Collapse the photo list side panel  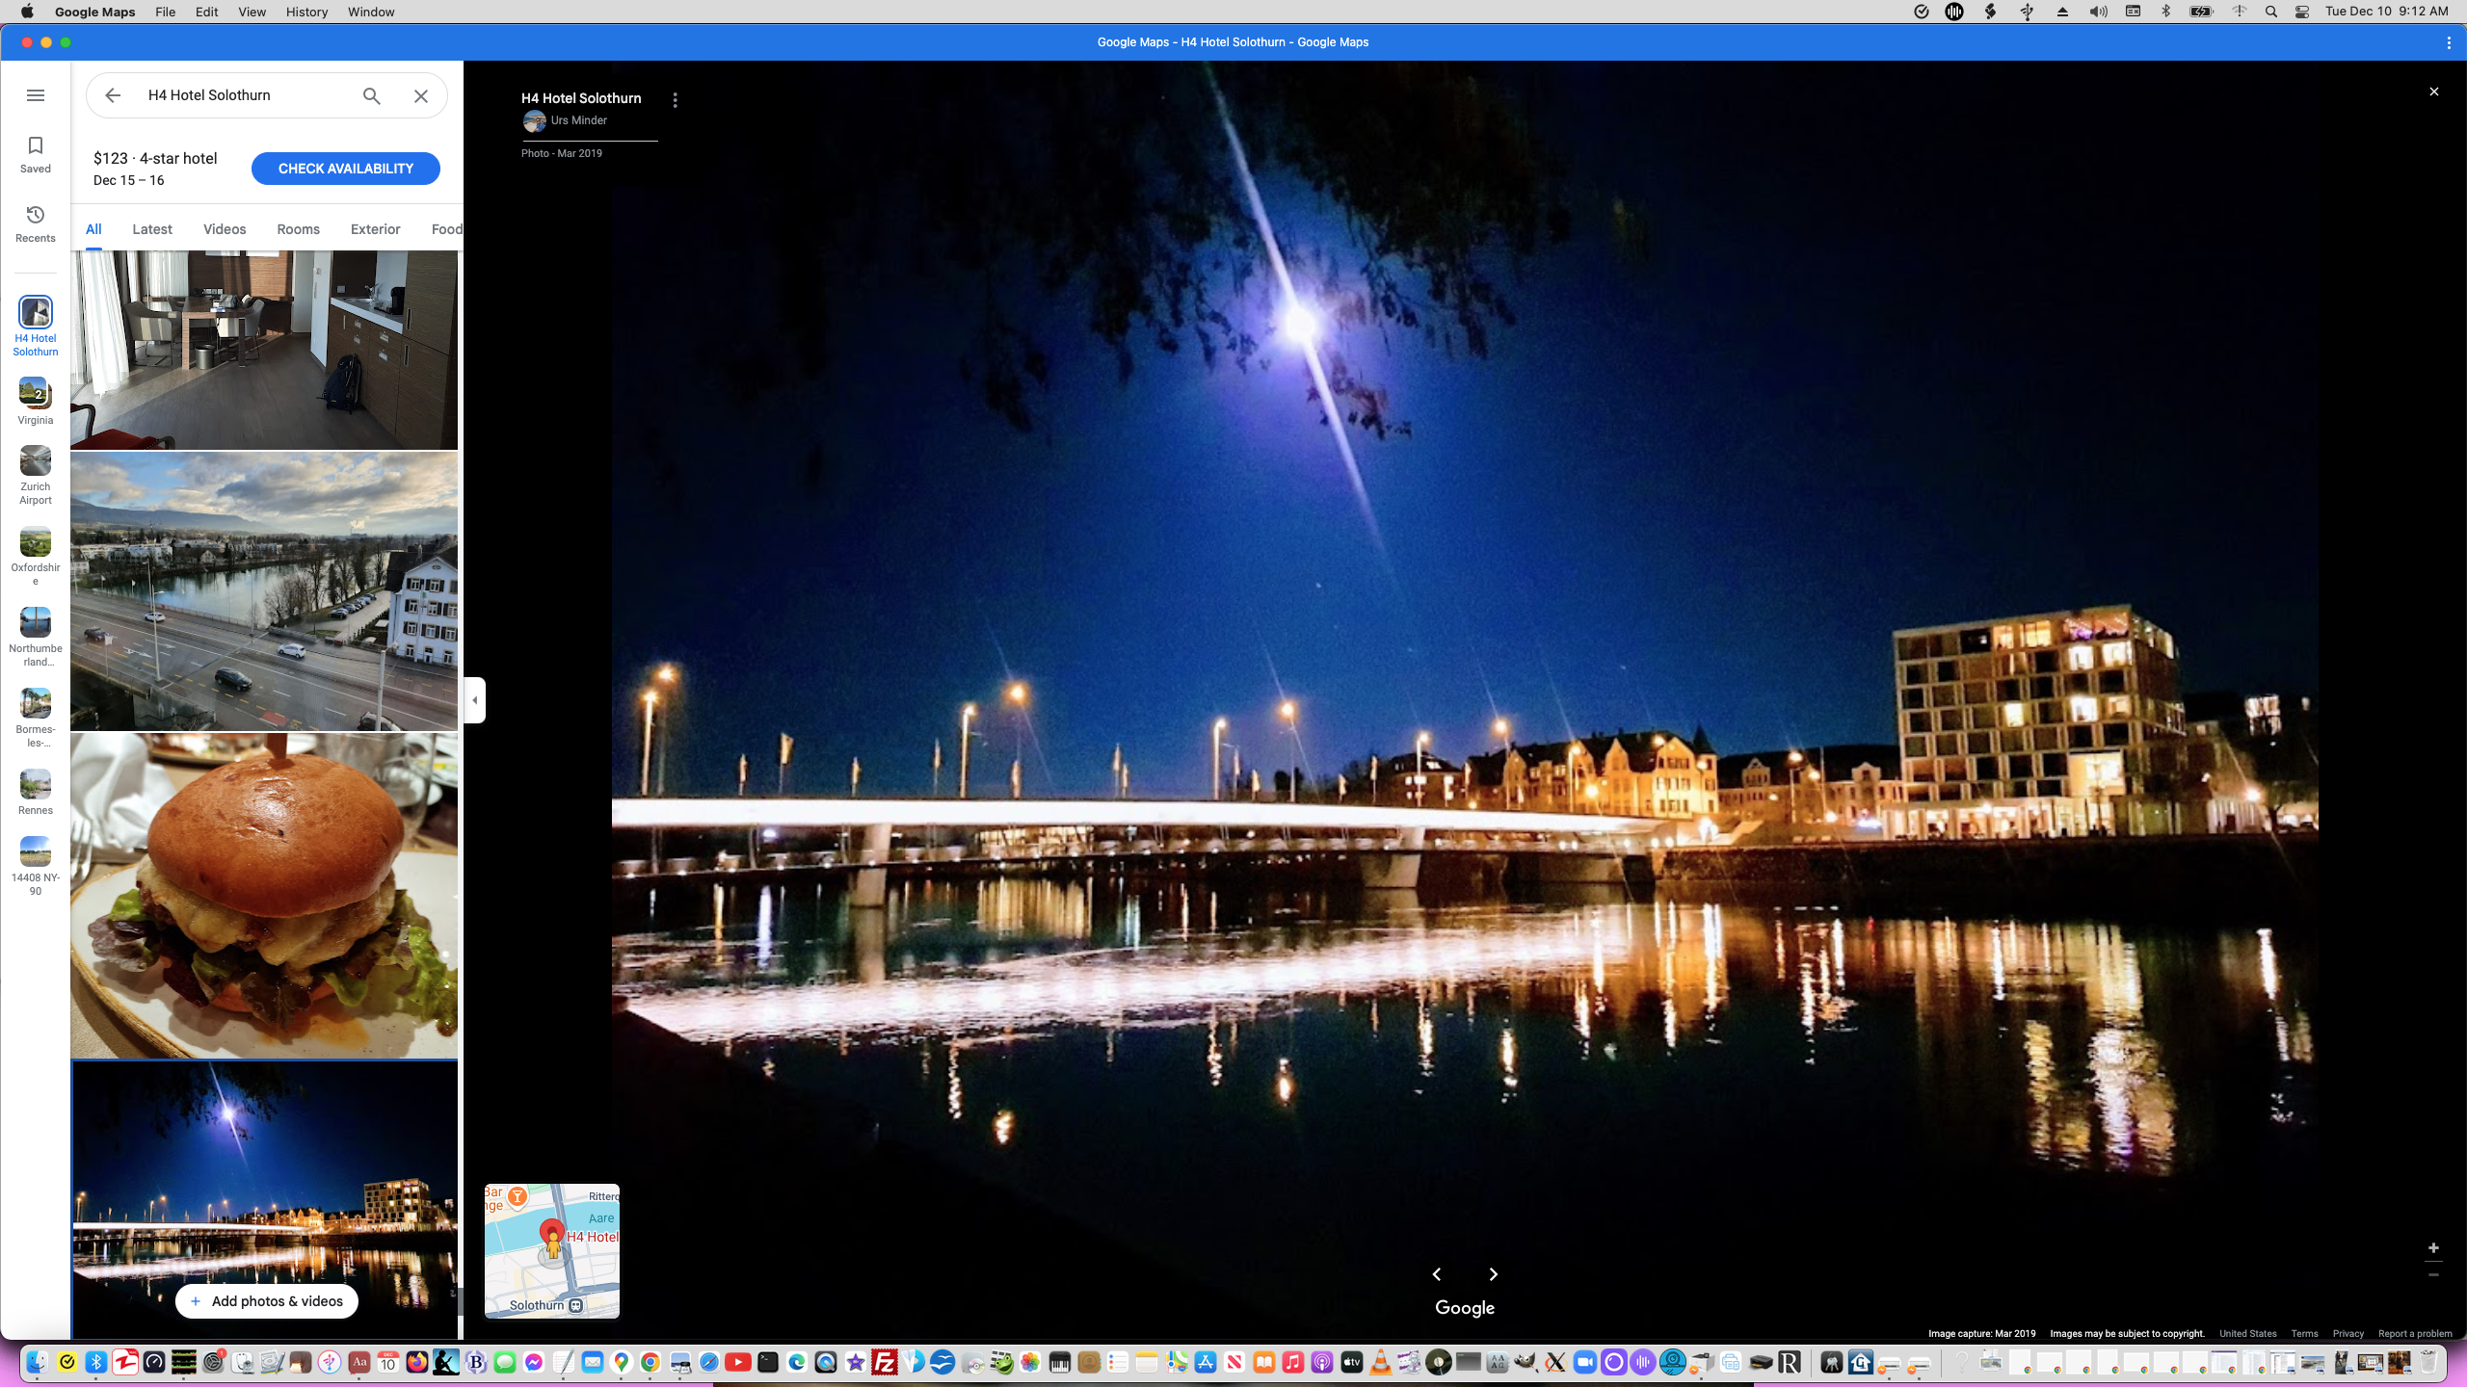pyautogui.click(x=474, y=700)
